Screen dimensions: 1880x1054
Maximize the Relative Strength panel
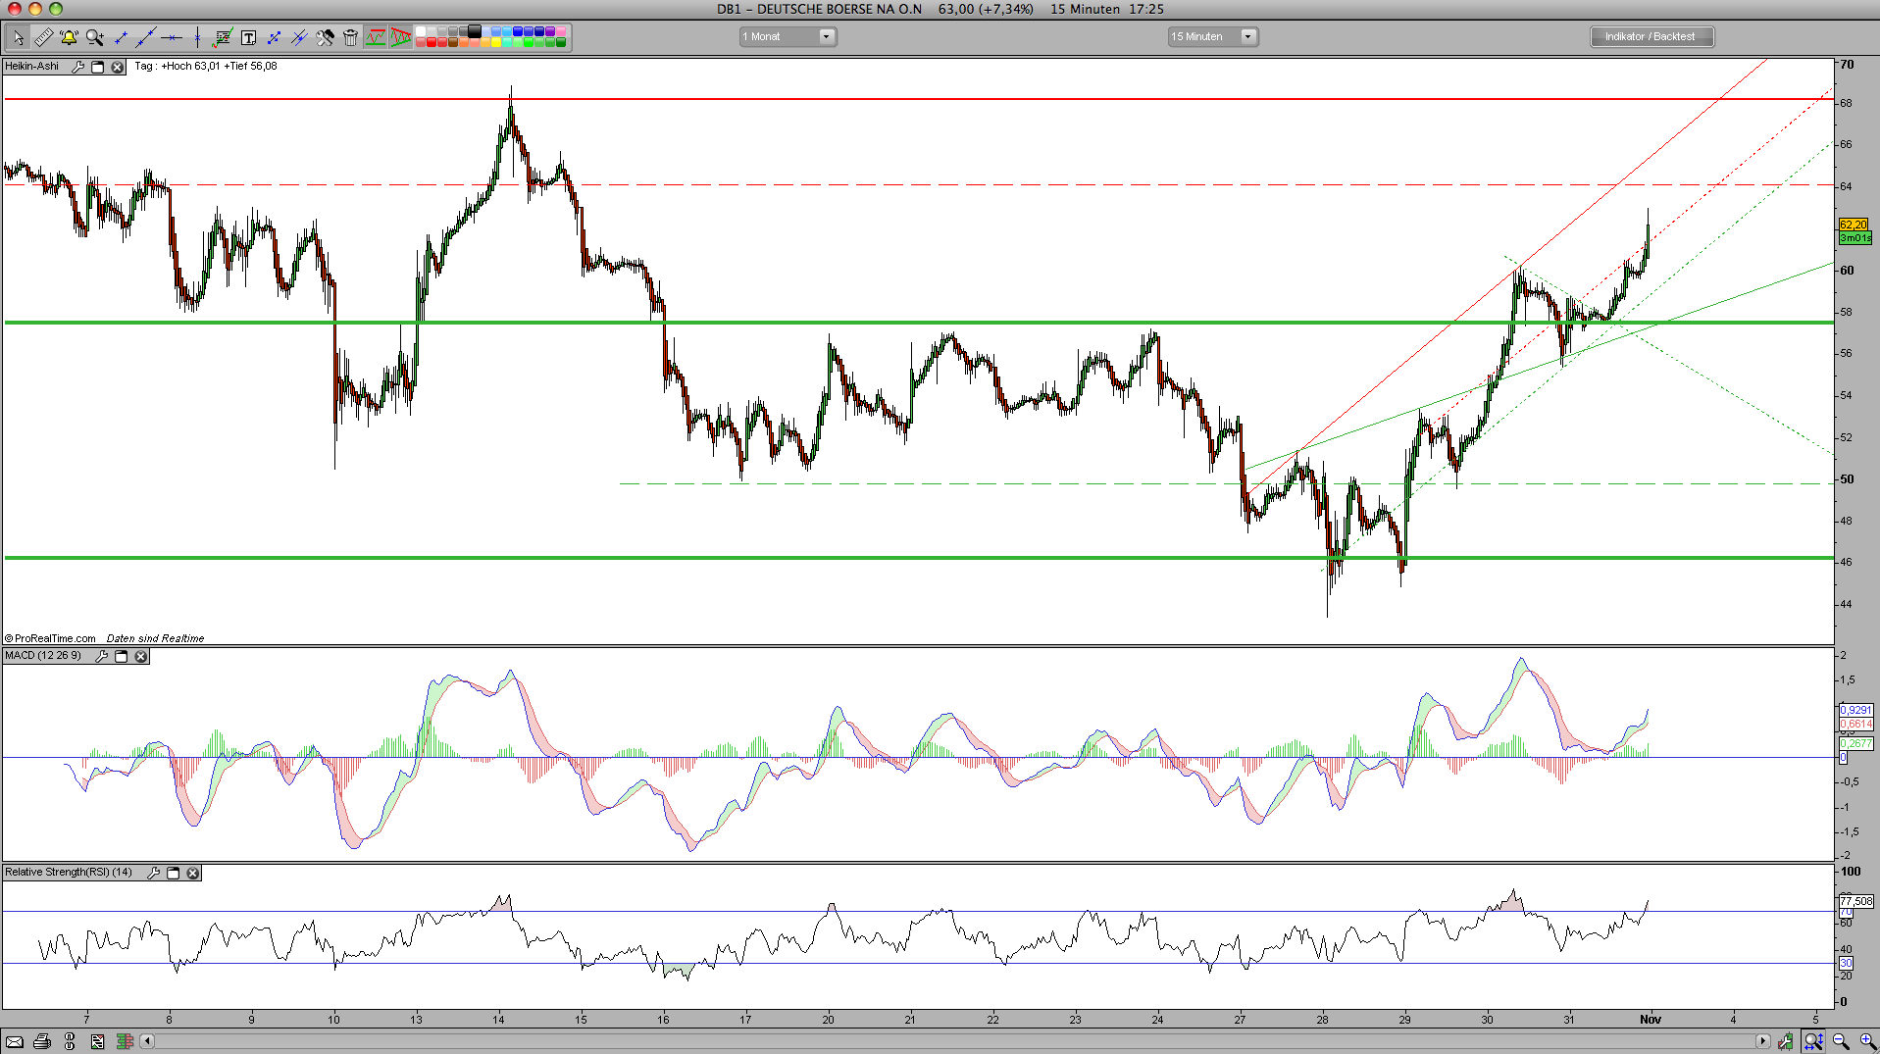point(174,873)
